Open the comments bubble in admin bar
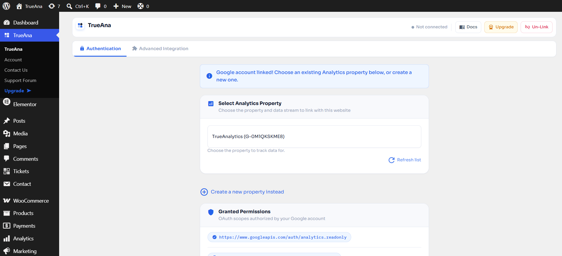 pyautogui.click(x=98, y=6)
